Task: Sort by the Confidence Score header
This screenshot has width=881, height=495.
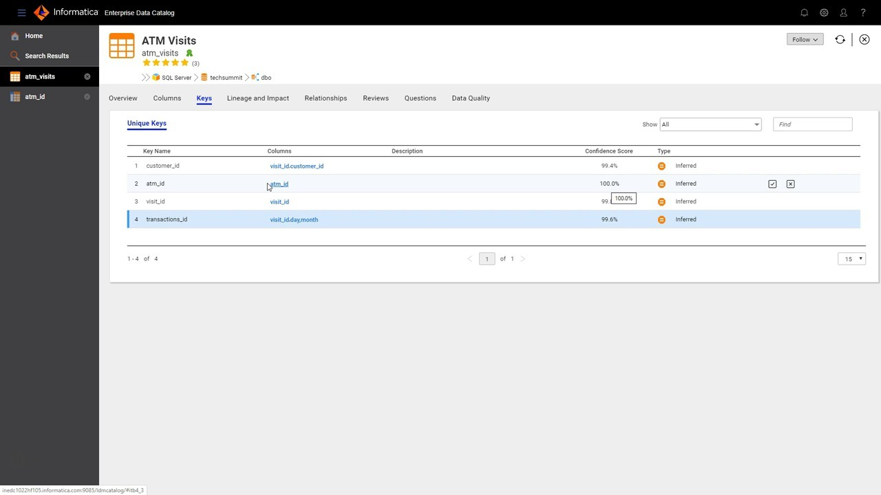Action: 609,151
